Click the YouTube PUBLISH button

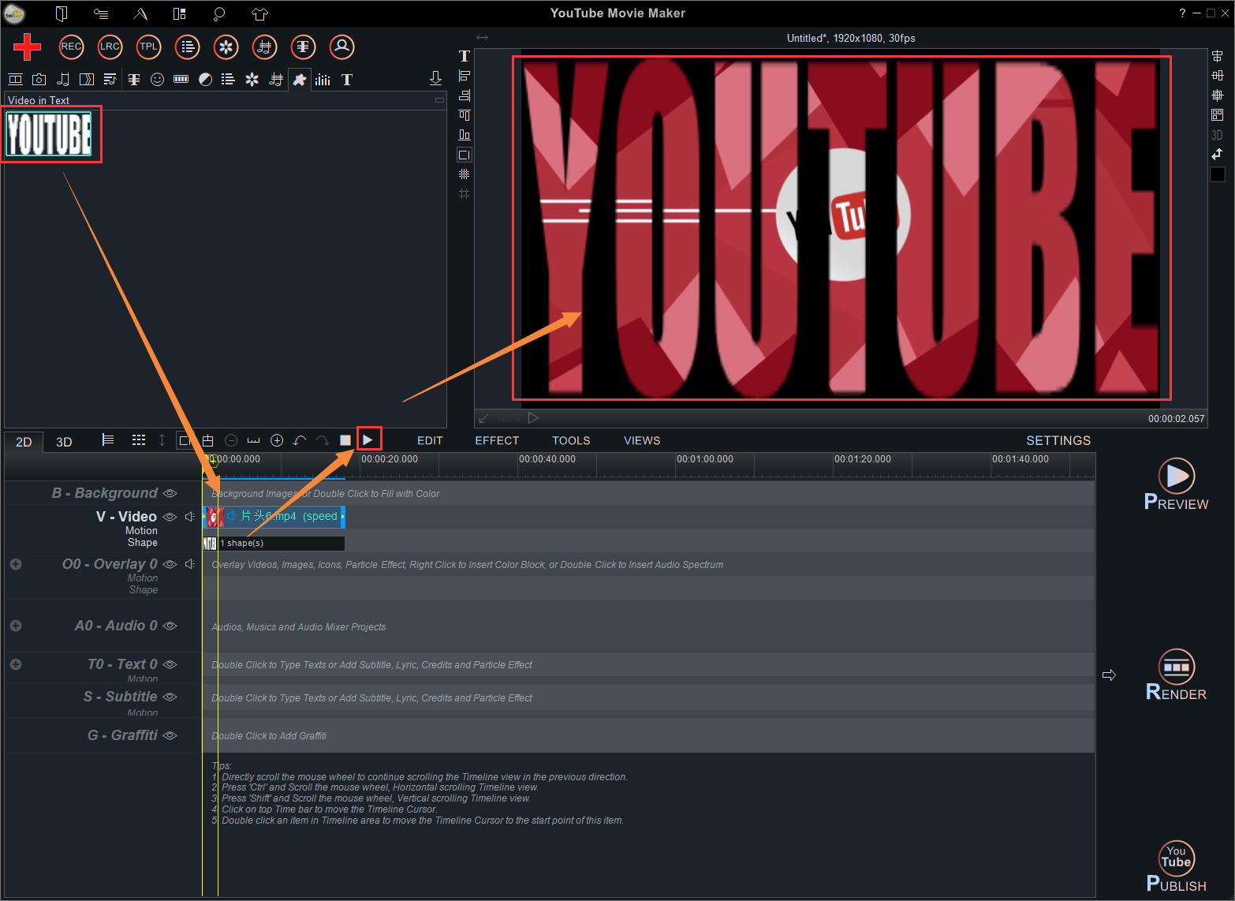(x=1176, y=866)
